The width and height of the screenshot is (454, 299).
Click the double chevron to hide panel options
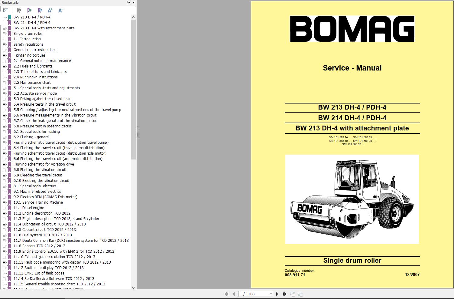click(128, 2)
